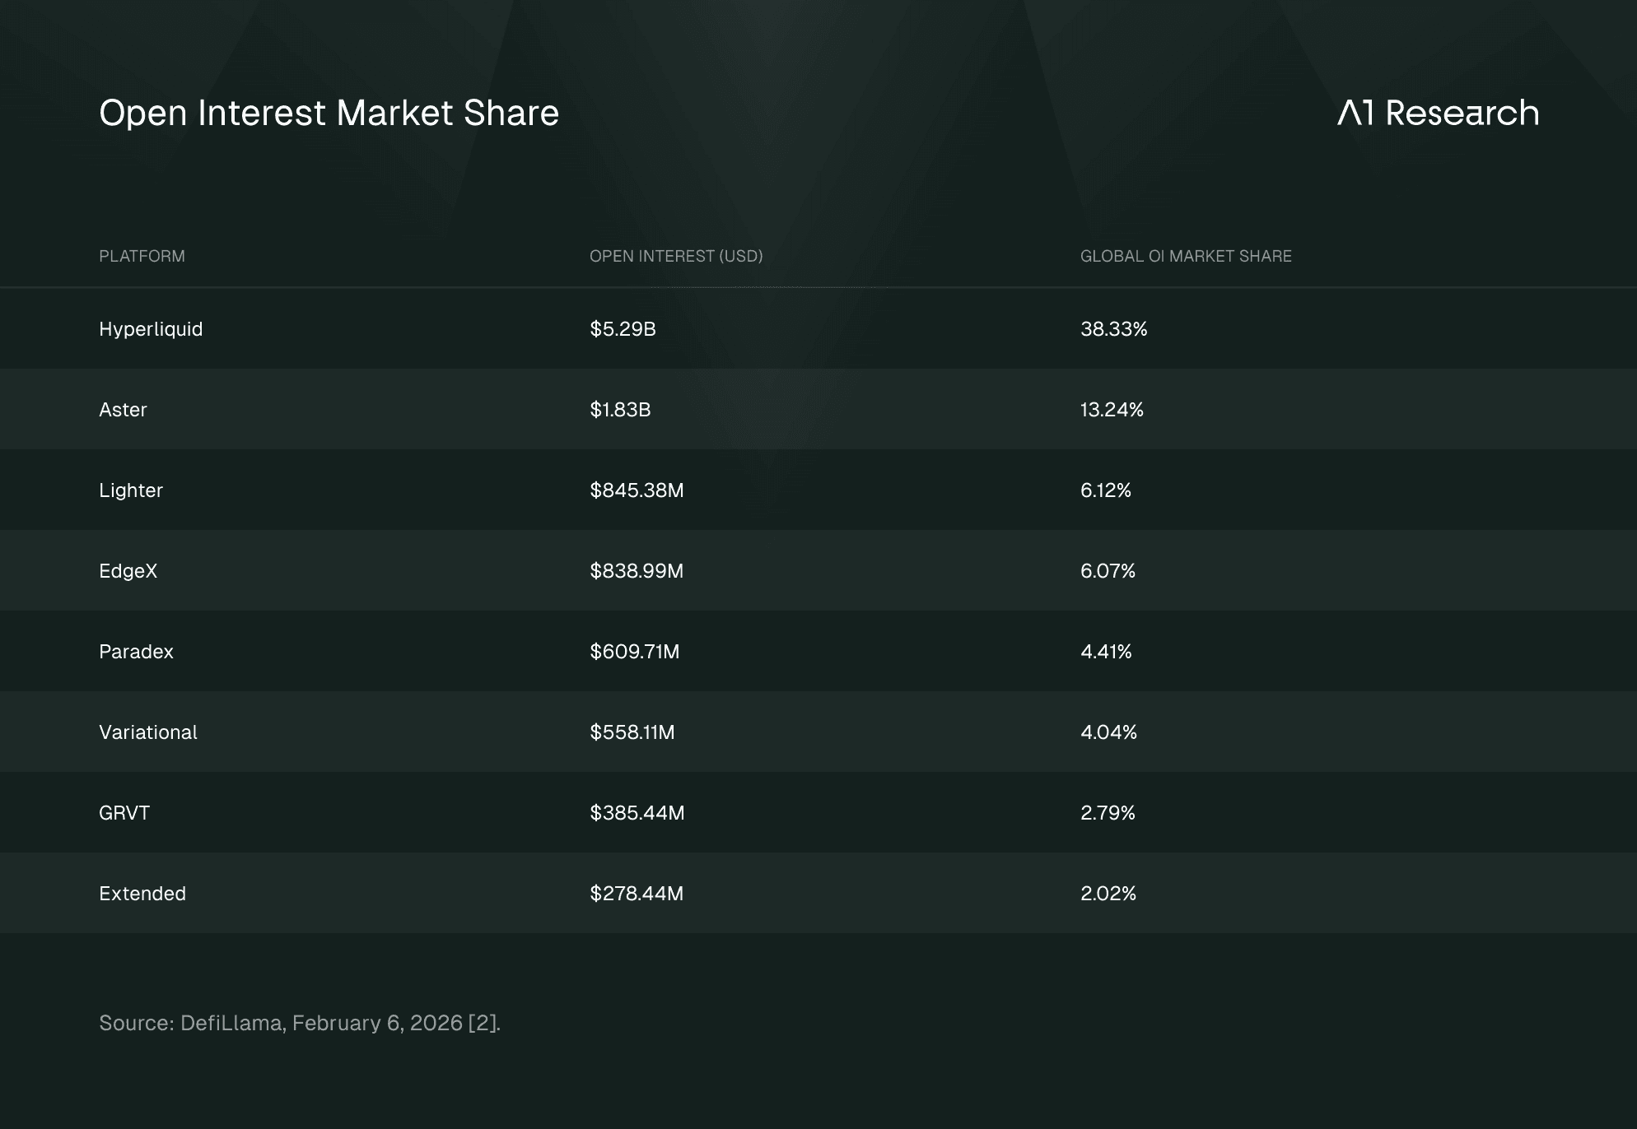The height and width of the screenshot is (1129, 1637).
Task: Select the Aster row label
Action: tap(123, 410)
